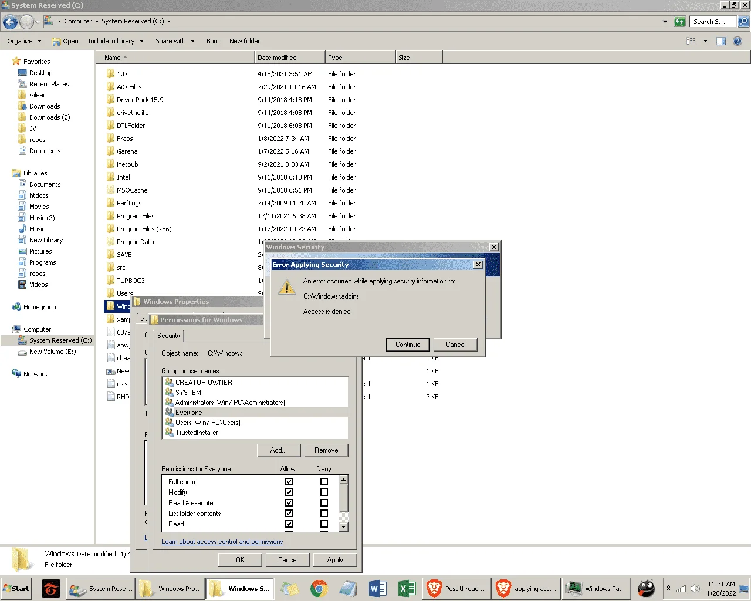Cancel the Error Applying Security dialog
Image resolution: width=751 pixels, height=601 pixels.
[456, 345]
